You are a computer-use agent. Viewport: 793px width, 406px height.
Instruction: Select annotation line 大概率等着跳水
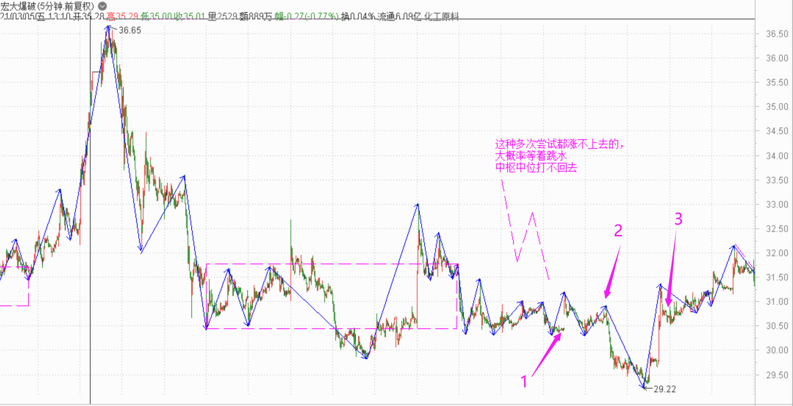coord(530,156)
